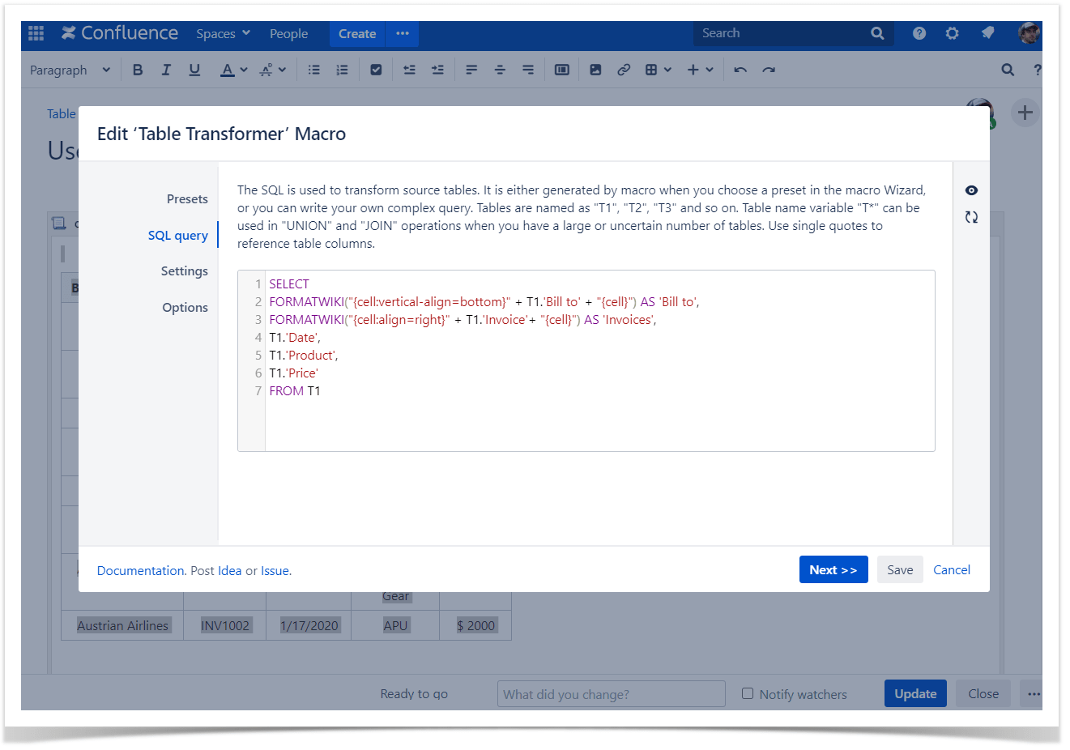Open the Spaces dropdown menu
Image resolution: width=1070 pixels, height=750 pixels.
click(224, 33)
